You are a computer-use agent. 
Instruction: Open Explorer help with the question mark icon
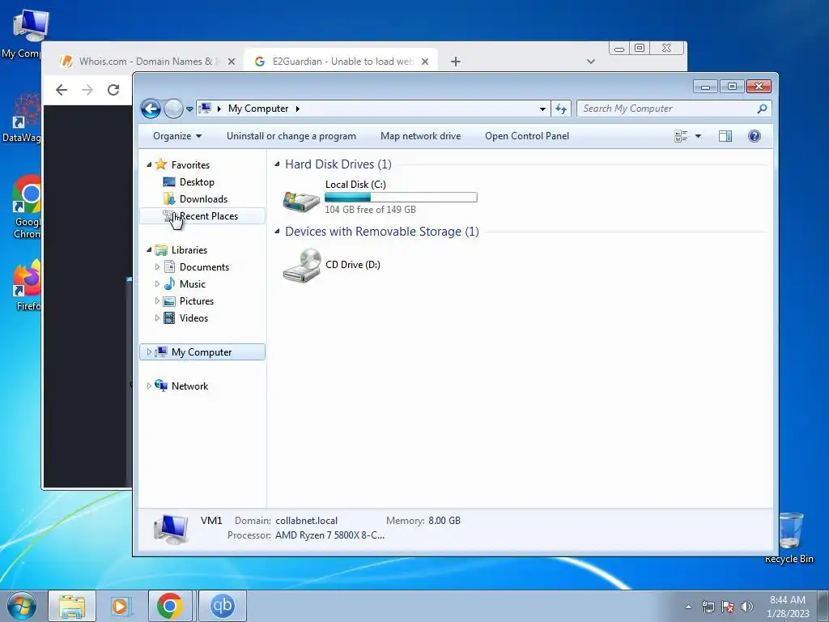click(755, 136)
